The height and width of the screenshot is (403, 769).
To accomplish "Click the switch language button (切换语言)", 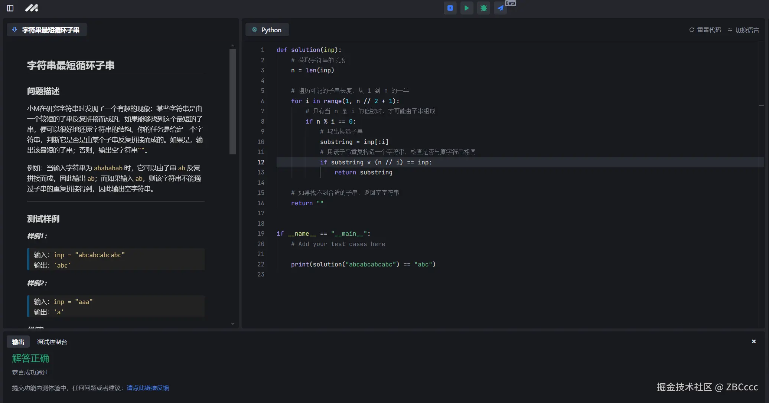I will pos(743,30).
